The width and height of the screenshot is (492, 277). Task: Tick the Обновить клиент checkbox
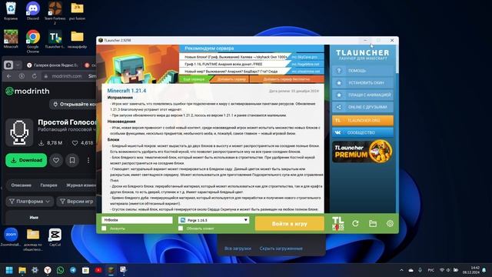181,229
